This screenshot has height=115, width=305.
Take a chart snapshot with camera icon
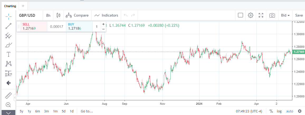click(x=272, y=15)
